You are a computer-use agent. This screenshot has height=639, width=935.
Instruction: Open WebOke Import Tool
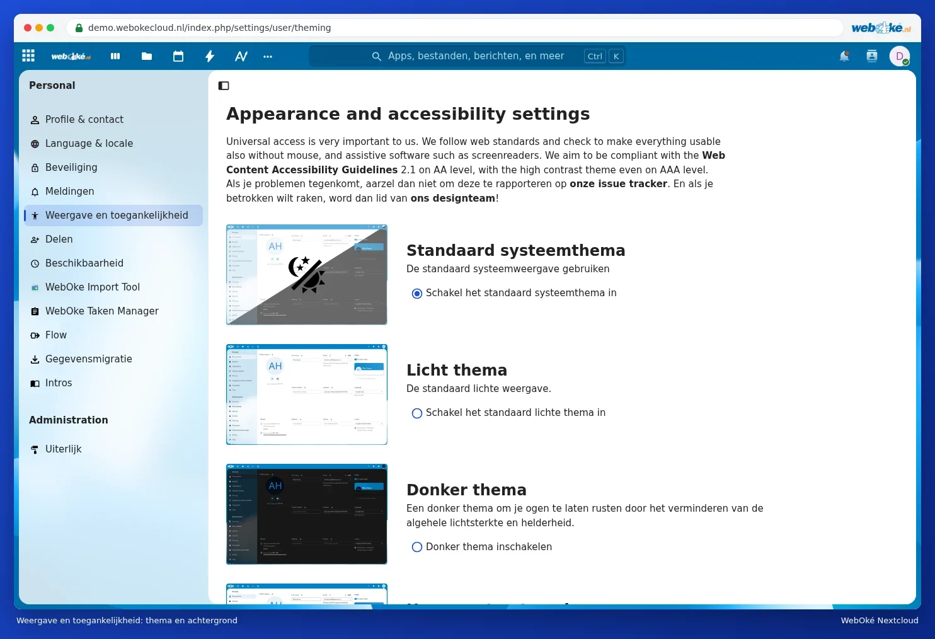tap(113, 287)
